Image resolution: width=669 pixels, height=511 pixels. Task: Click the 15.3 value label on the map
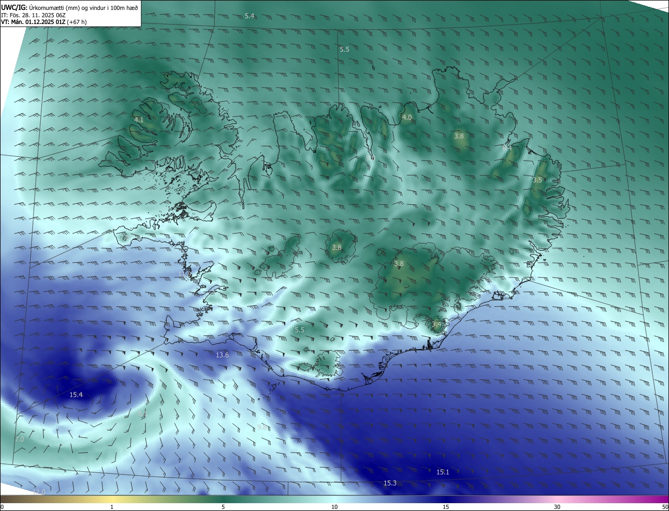[390, 483]
